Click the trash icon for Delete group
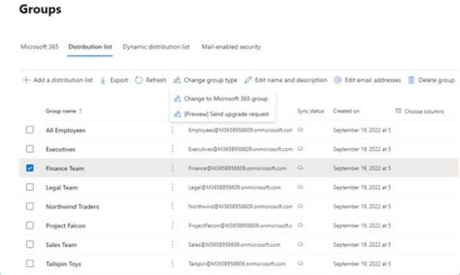Viewport: 460px width, 275px height. pos(411,80)
